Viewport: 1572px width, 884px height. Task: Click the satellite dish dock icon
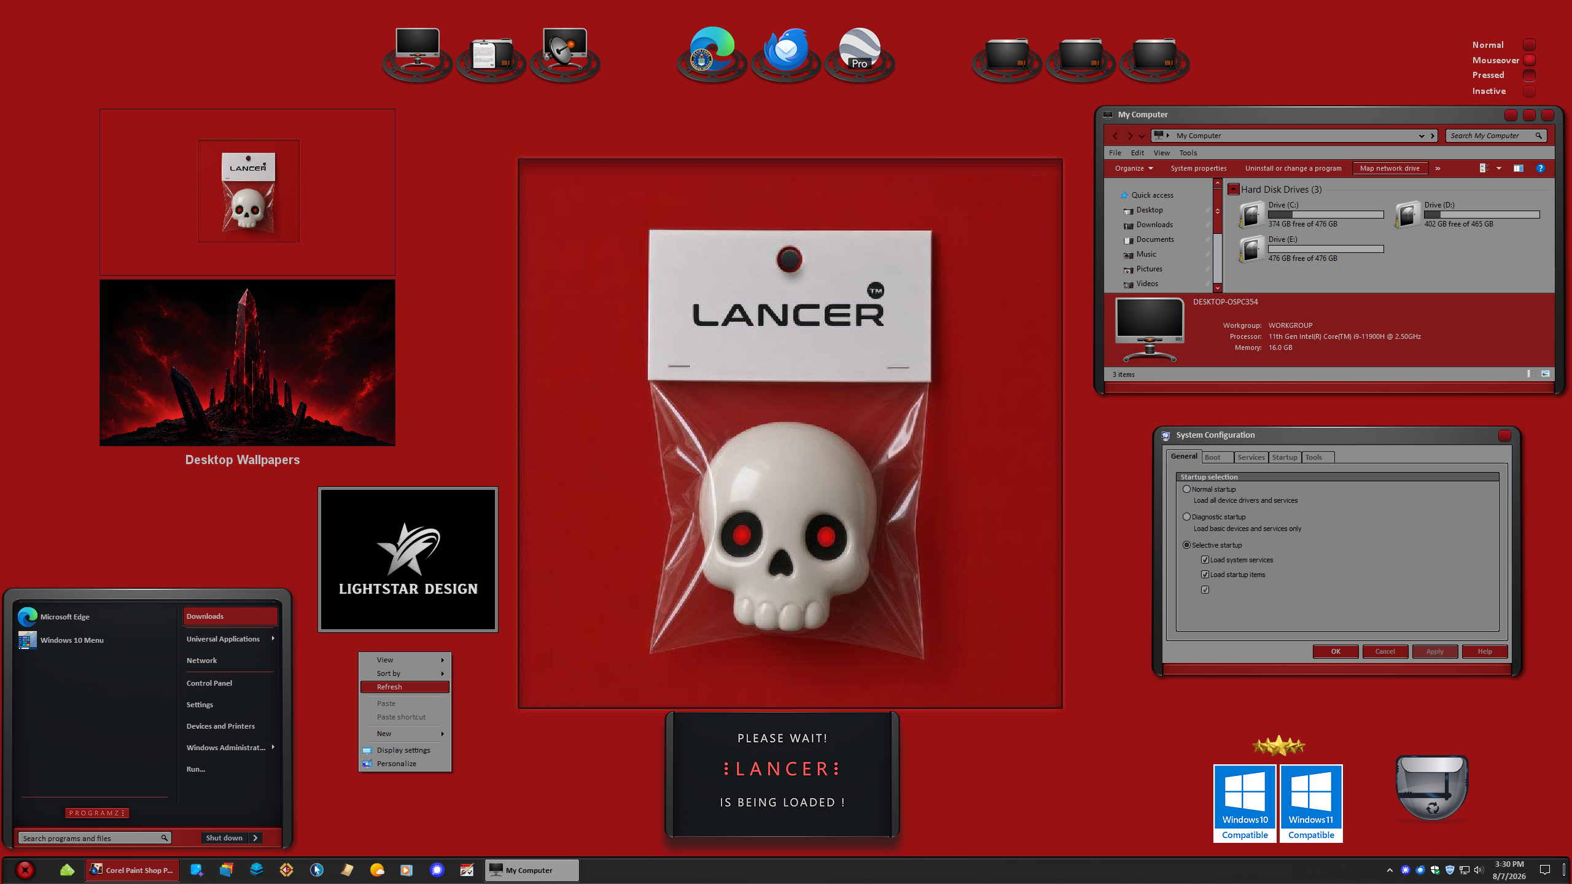(564, 49)
